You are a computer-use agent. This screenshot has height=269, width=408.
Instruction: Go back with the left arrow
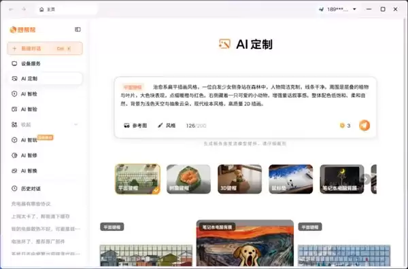coord(11,10)
